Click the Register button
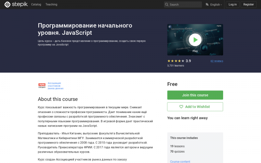This screenshot has height=163, width=261. pos(248,4)
